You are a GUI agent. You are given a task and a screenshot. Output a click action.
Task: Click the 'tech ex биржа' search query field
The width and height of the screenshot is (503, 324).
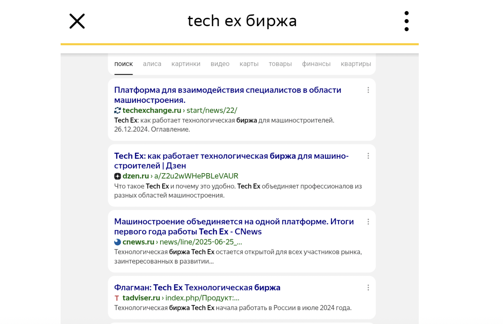click(x=242, y=21)
